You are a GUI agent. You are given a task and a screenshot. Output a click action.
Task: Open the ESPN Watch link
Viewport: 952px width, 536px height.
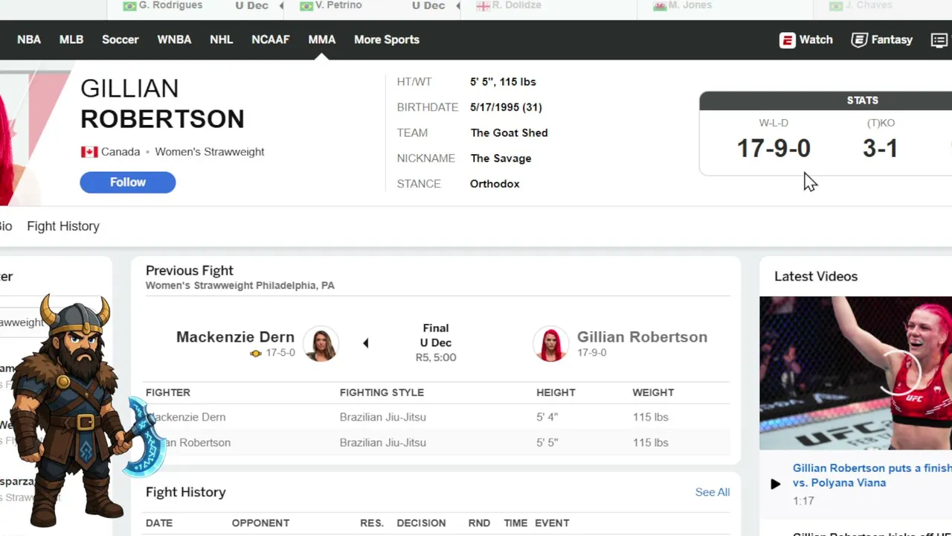tap(806, 40)
